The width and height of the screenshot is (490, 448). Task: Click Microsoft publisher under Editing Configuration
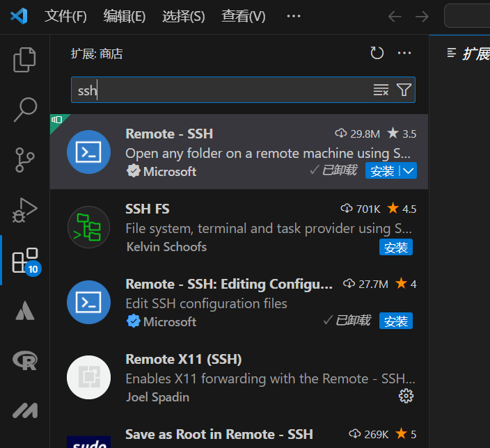click(170, 322)
